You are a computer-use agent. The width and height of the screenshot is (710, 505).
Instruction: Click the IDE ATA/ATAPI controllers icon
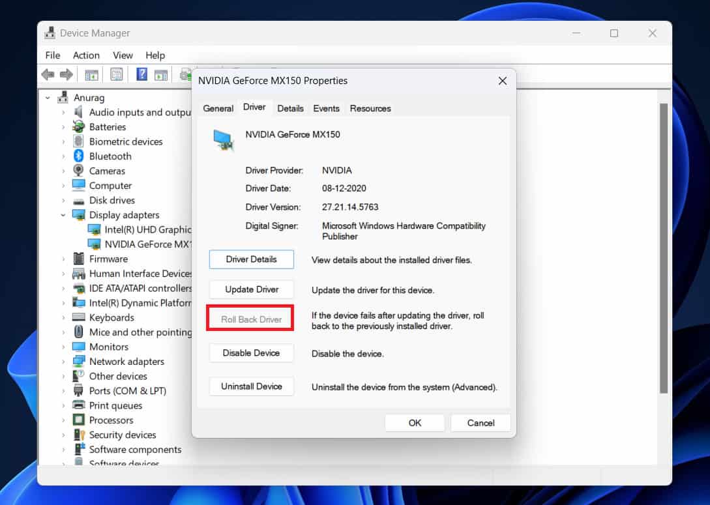pyautogui.click(x=78, y=288)
